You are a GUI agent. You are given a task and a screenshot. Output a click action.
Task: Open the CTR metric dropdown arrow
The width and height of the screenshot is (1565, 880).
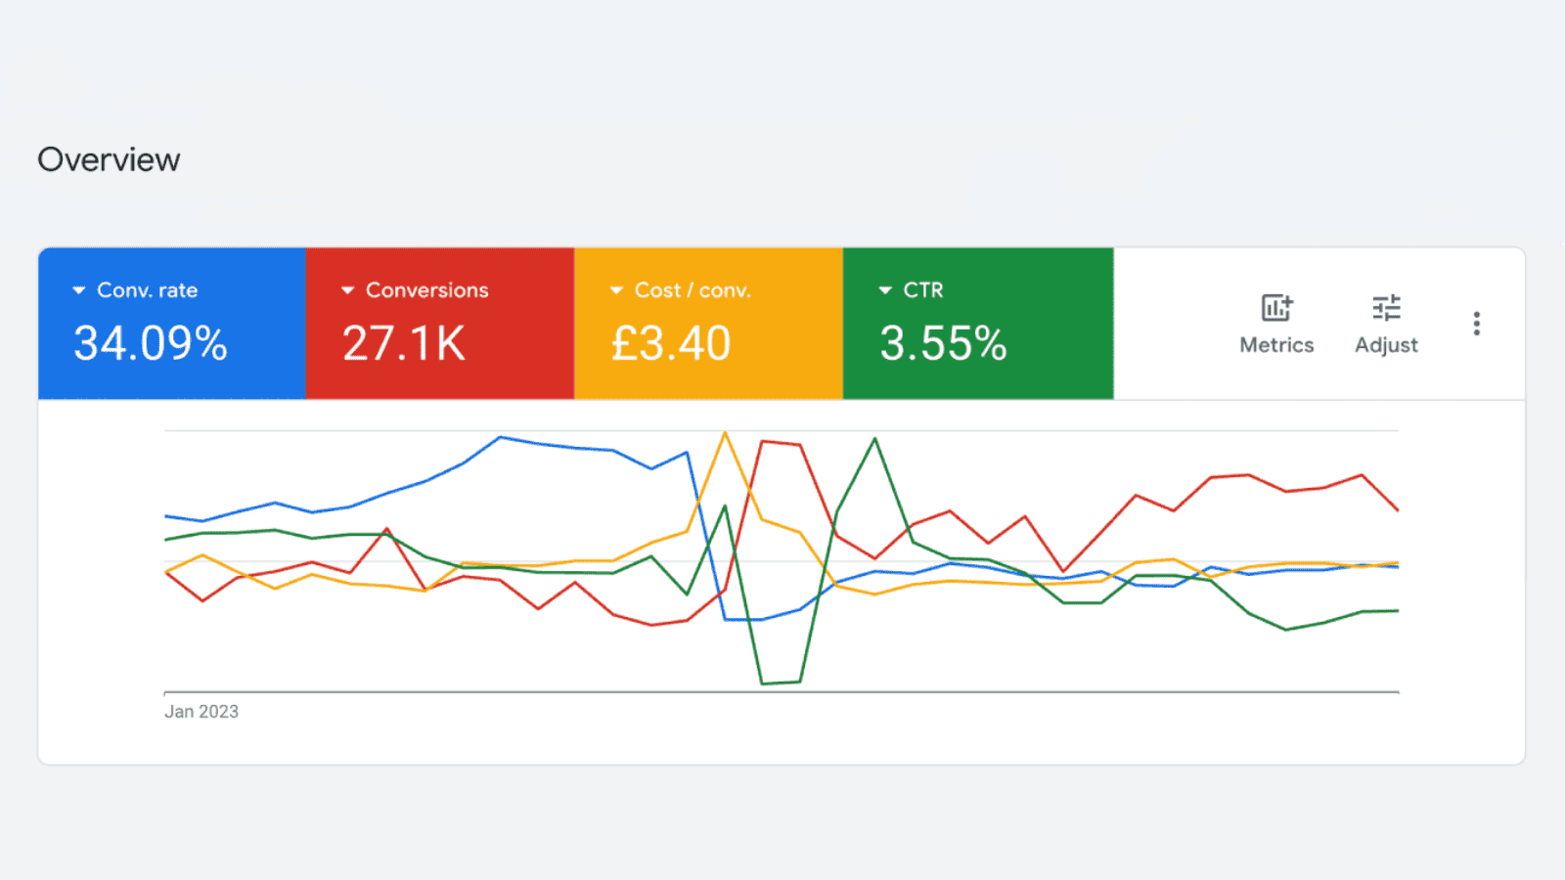pyautogui.click(x=885, y=290)
